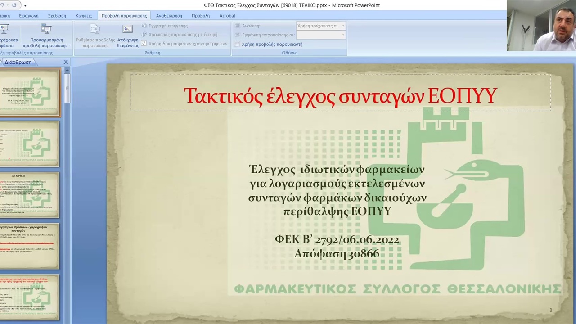This screenshot has height=324, width=576.
Task: Hide the current slide (Απόκρυψη διαφάνειας)
Action: click(127, 36)
